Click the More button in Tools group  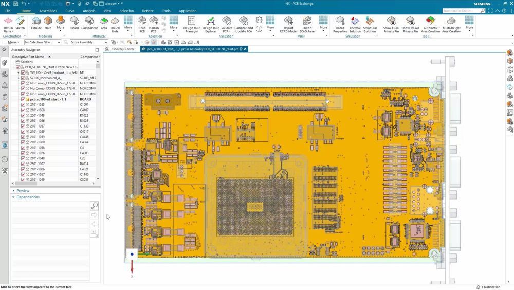click(469, 23)
